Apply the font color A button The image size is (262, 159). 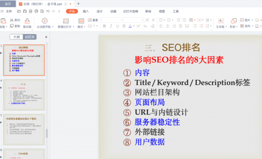(130, 26)
